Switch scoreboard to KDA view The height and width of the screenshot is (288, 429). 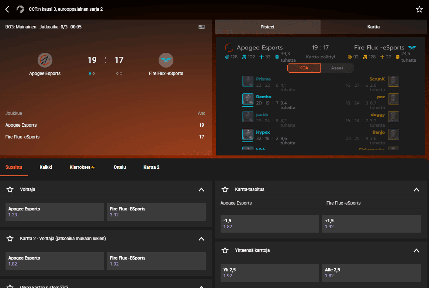coord(304,68)
